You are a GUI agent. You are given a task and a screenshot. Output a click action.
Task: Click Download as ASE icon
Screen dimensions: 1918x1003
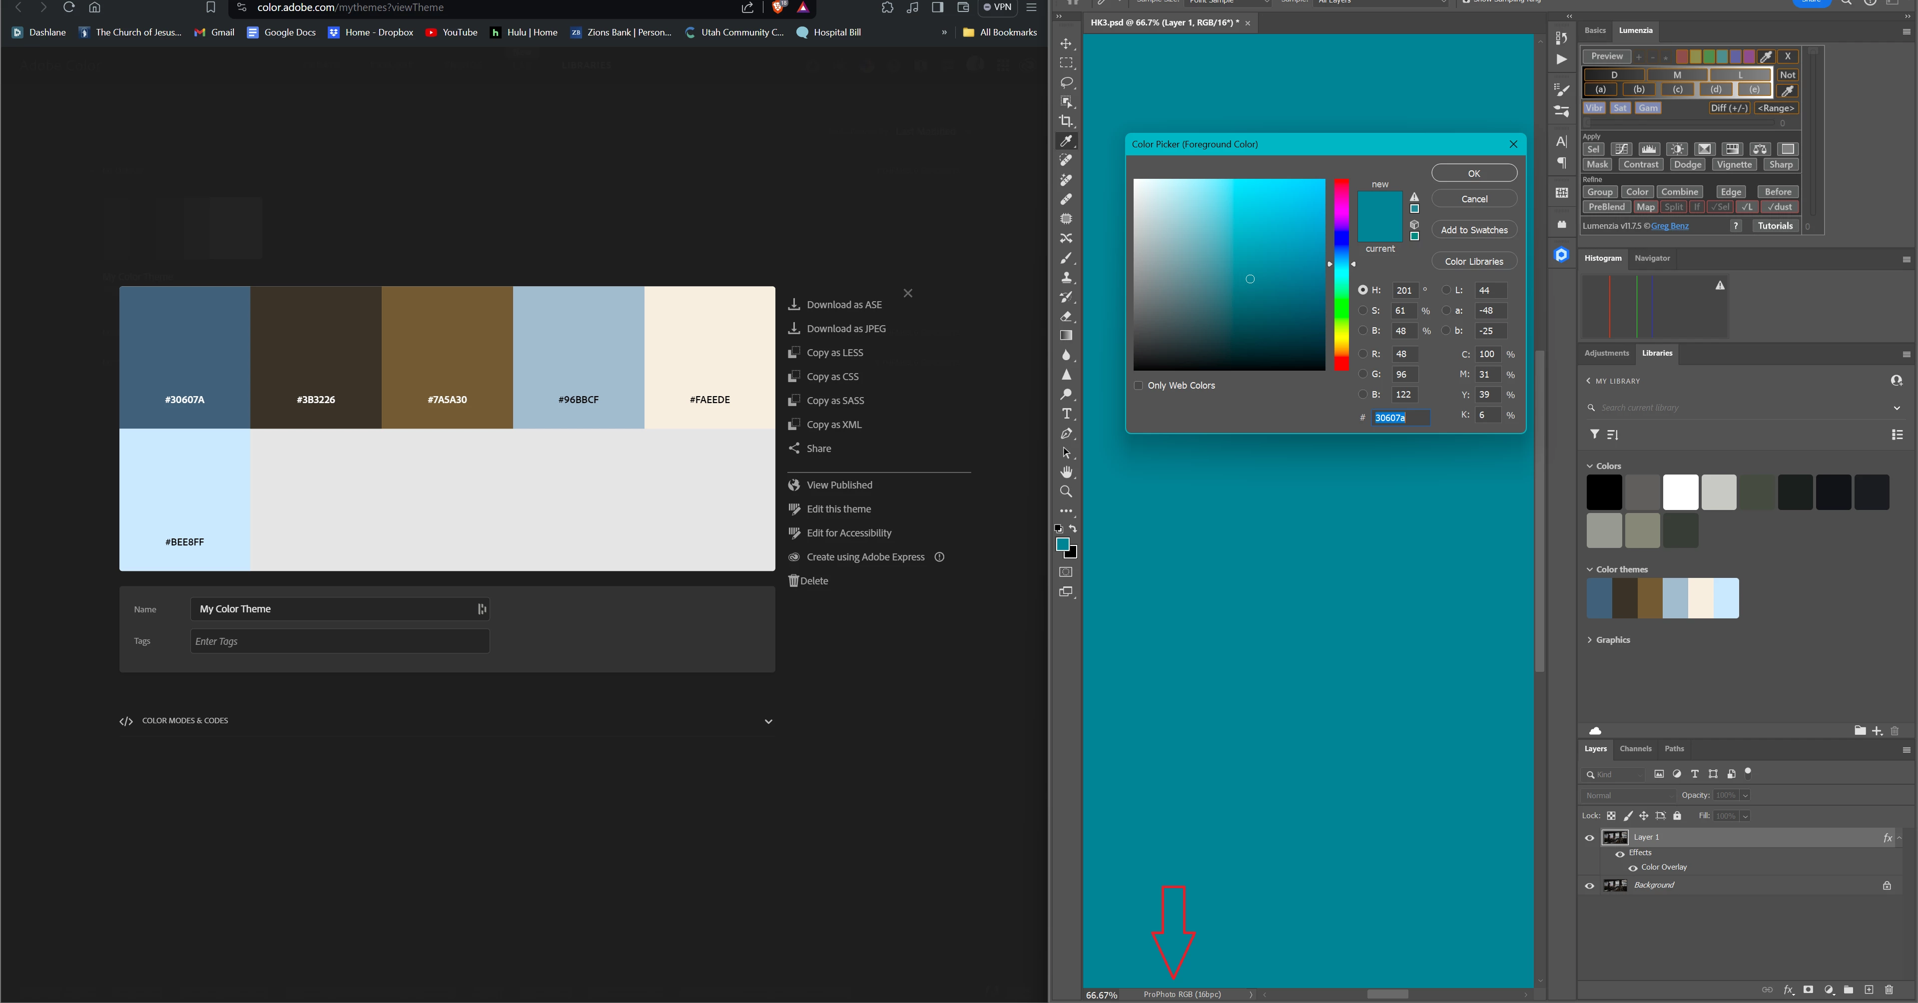click(x=794, y=305)
